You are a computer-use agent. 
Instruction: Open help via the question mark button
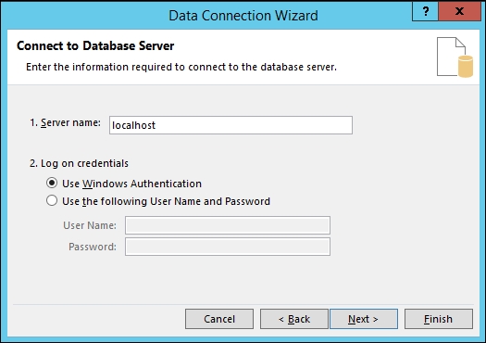click(x=425, y=11)
